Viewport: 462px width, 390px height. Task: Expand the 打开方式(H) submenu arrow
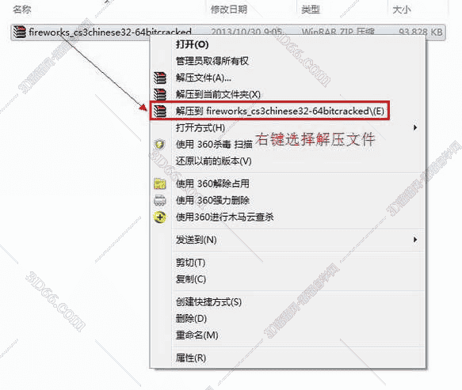[x=415, y=127]
